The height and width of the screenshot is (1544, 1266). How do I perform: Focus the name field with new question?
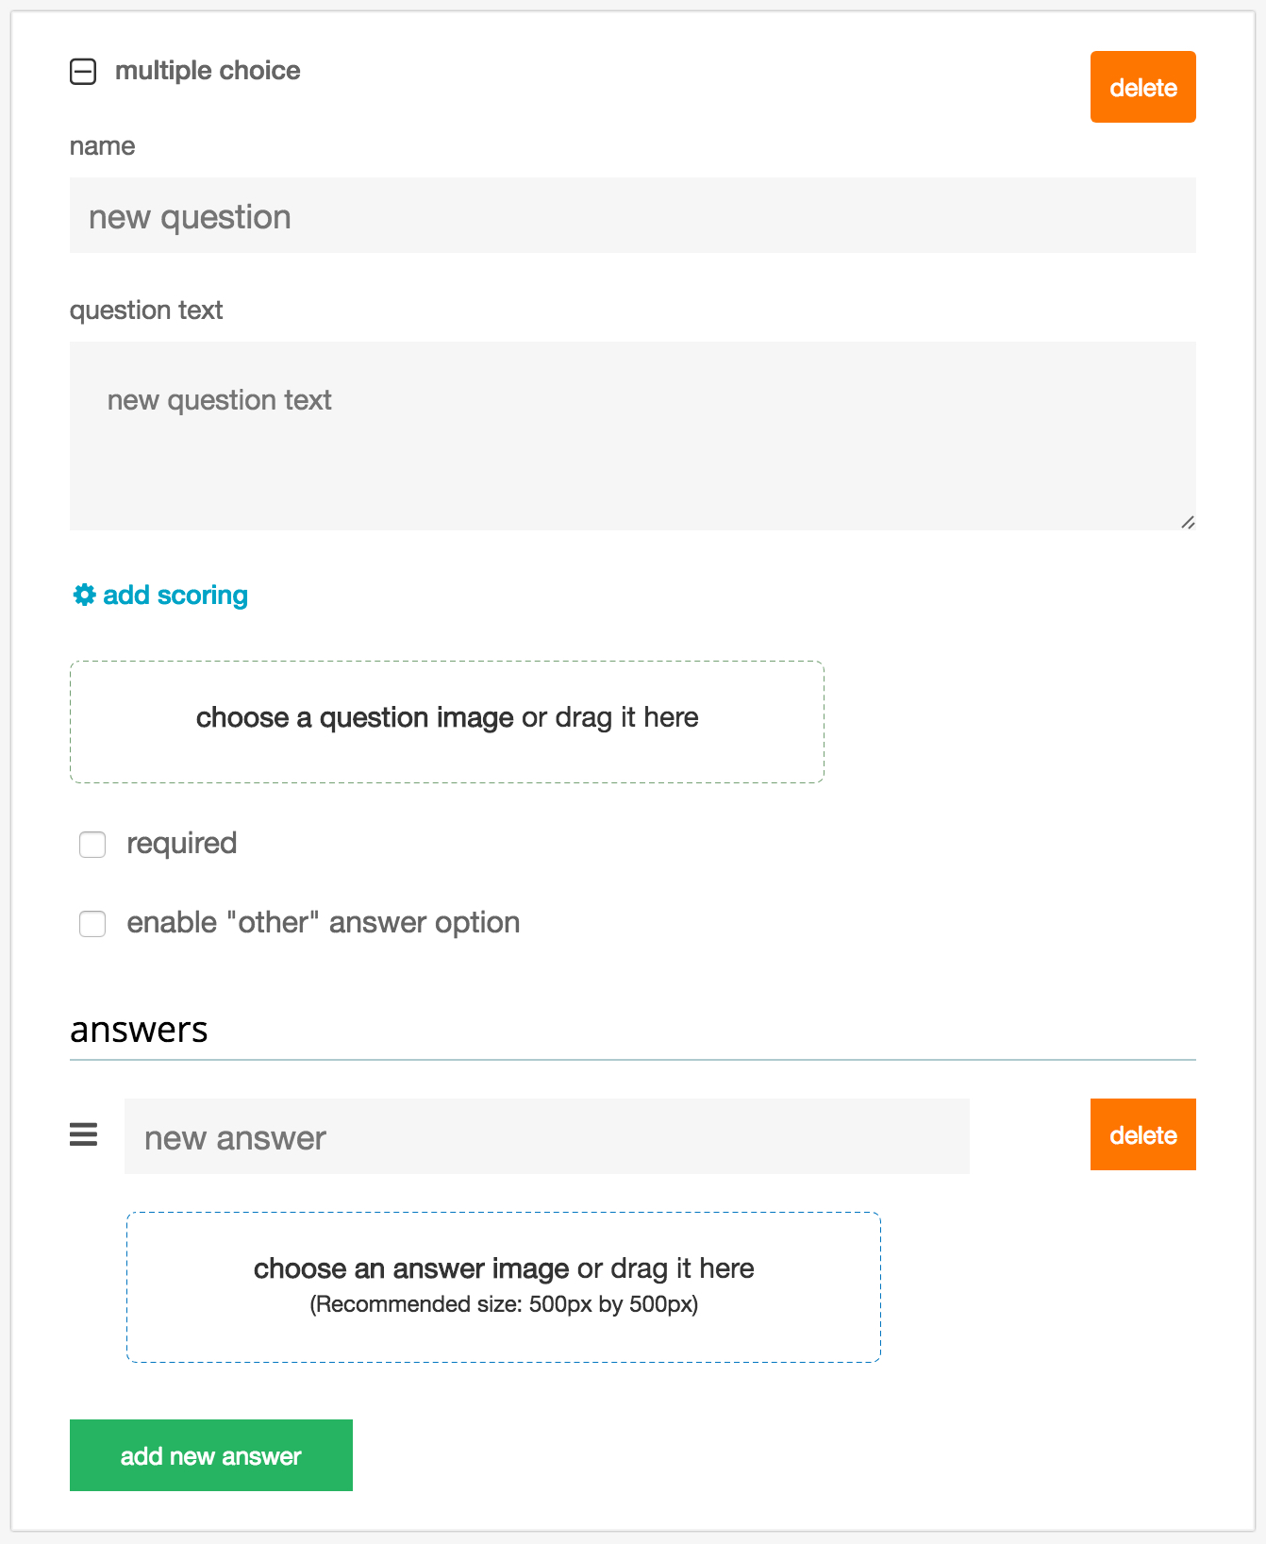(632, 216)
